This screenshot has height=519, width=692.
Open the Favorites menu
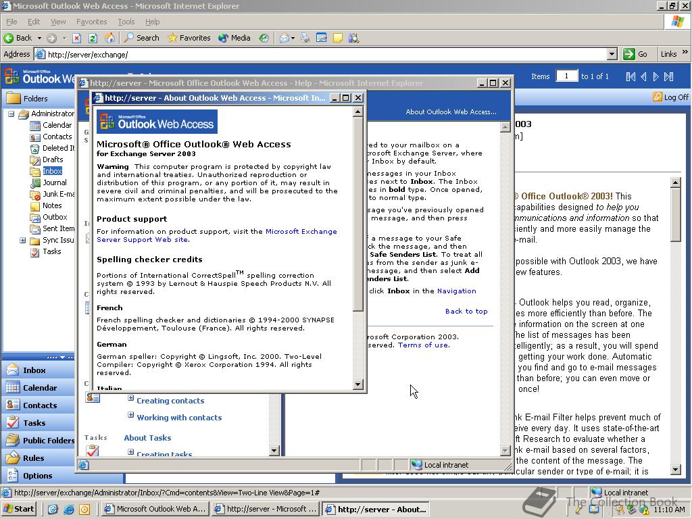[x=91, y=22]
